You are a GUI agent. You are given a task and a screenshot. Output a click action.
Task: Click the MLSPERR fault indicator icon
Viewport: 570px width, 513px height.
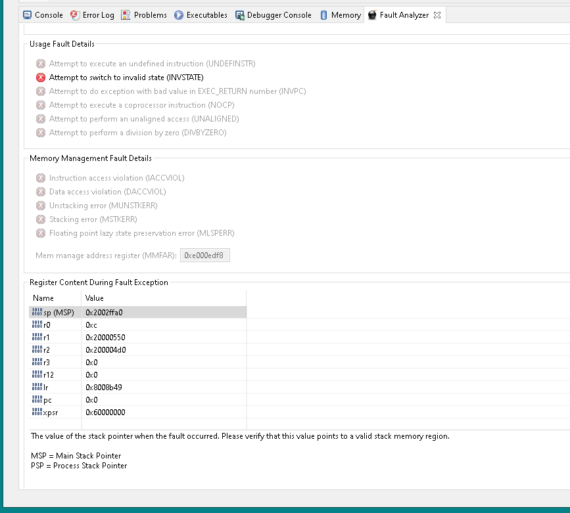pos(41,233)
